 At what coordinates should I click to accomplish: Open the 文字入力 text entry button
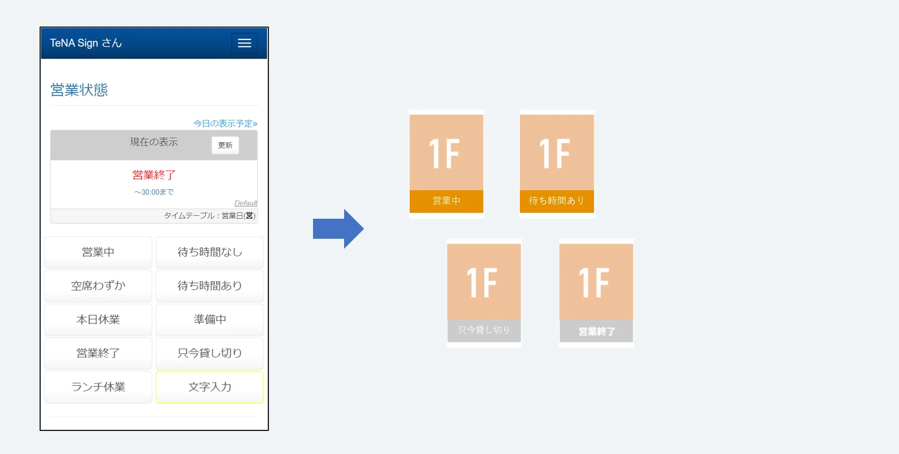pyautogui.click(x=209, y=387)
